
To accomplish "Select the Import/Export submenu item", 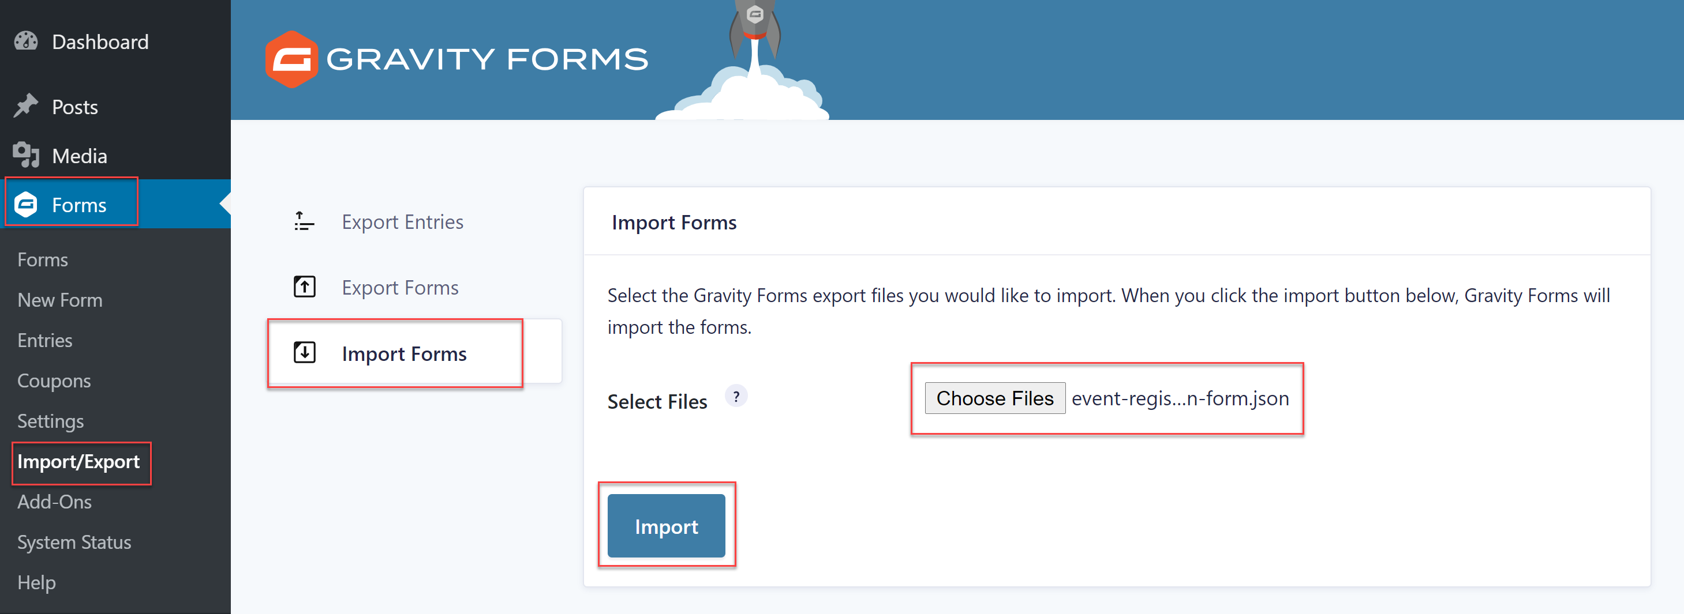I will click(x=78, y=462).
